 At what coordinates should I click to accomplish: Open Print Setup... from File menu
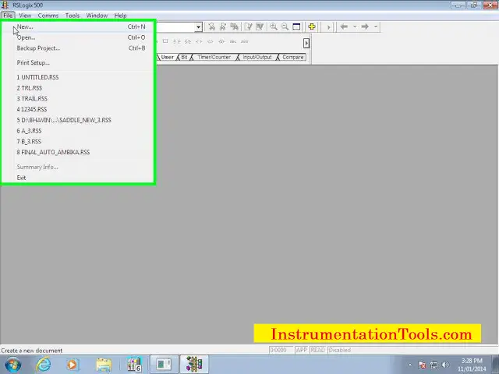click(78, 62)
